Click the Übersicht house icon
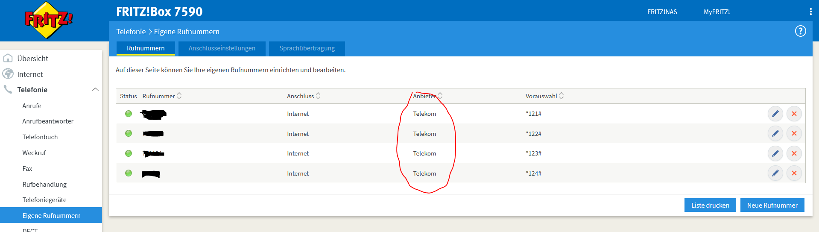819x232 pixels. point(8,58)
